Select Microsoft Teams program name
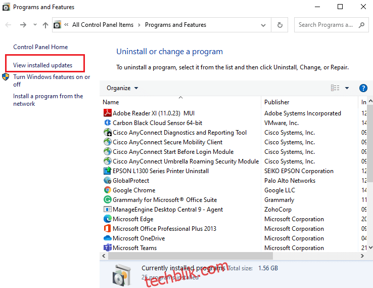The image size is (373, 288). (x=134, y=248)
